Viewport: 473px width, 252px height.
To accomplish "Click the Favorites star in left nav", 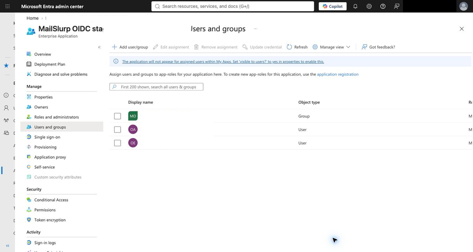I will (x=6, y=66).
